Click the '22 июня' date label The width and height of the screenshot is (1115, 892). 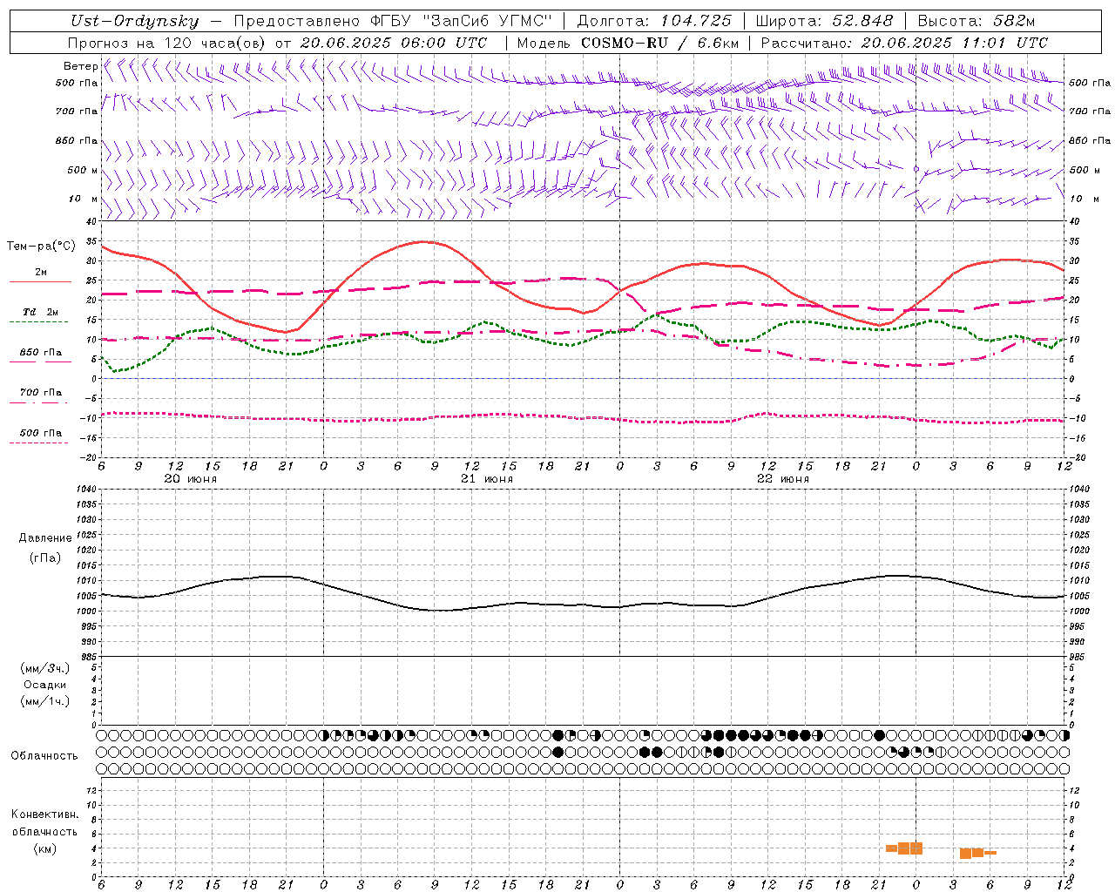(783, 479)
